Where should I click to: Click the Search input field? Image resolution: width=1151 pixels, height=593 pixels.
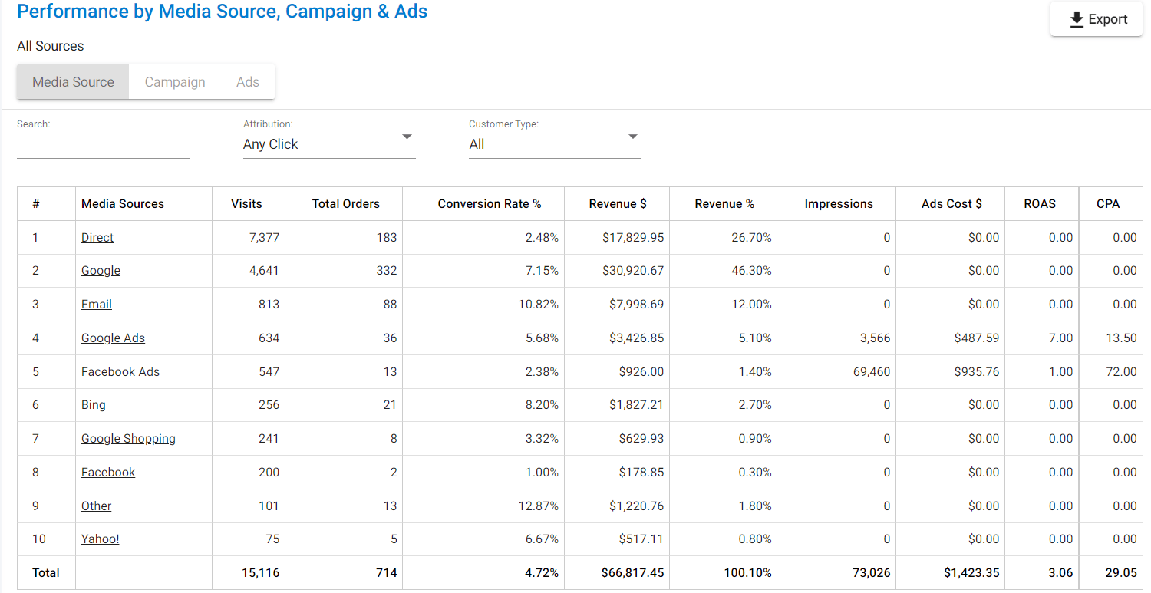[x=103, y=145]
